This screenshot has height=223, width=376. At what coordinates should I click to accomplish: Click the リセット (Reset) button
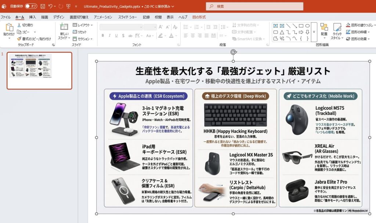pyautogui.click(x=79, y=32)
